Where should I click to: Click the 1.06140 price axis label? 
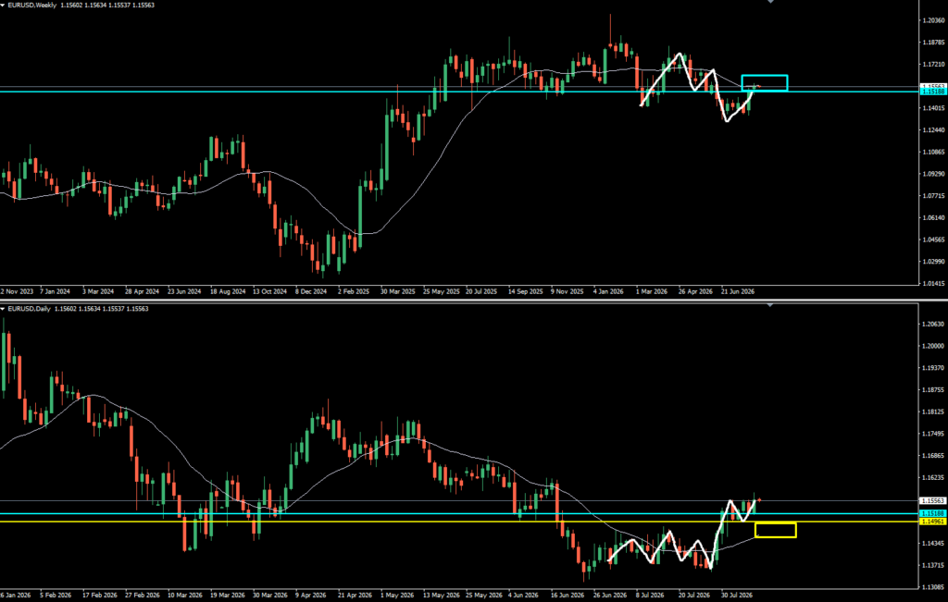[x=933, y=217]
